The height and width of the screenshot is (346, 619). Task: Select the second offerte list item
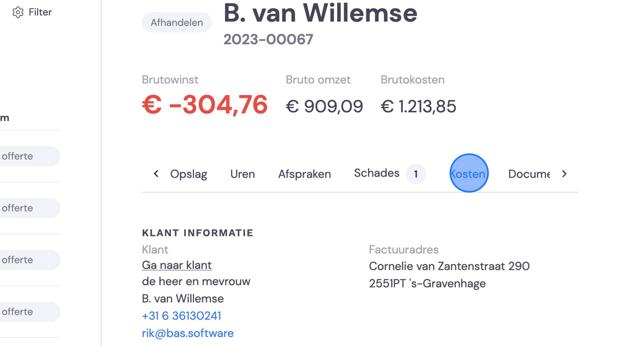pyautogui.click(x=30, y=208)
